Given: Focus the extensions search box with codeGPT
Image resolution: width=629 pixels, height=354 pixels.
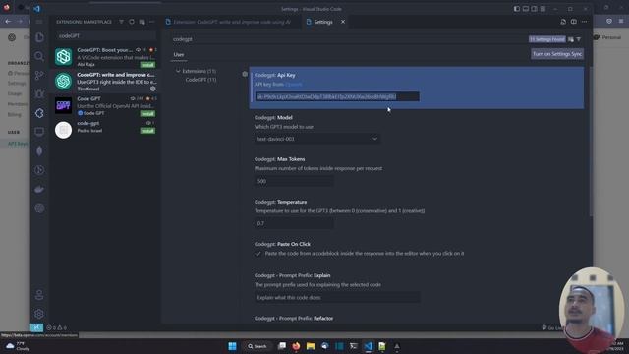Looking at the screenshot, I should (106, 36).
